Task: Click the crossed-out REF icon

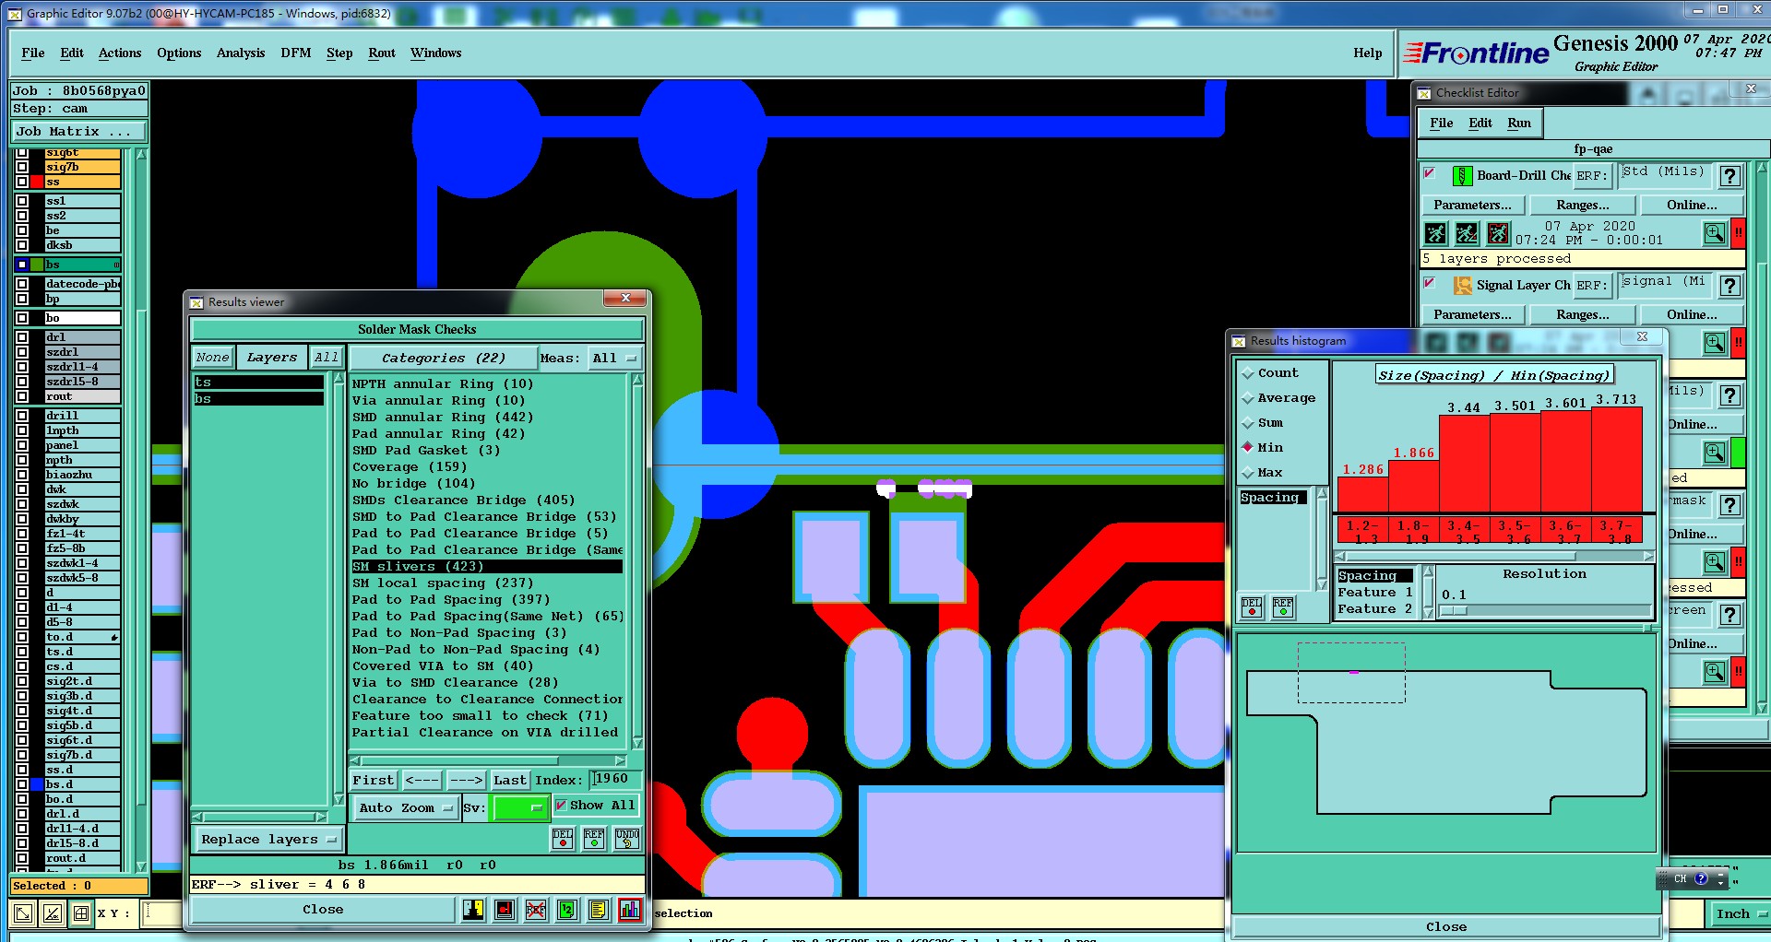Action: click(x=536, y=910)
